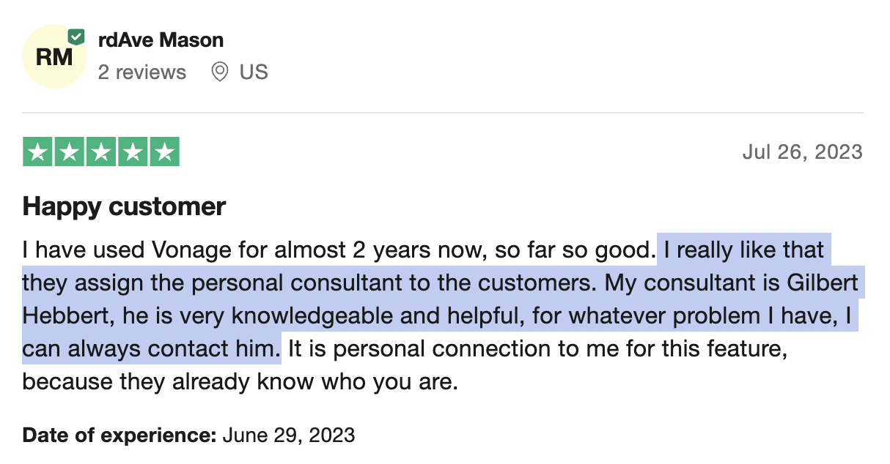890x464 pixels.
Task: Open the "Happy customer" review title
Action: 124,207
